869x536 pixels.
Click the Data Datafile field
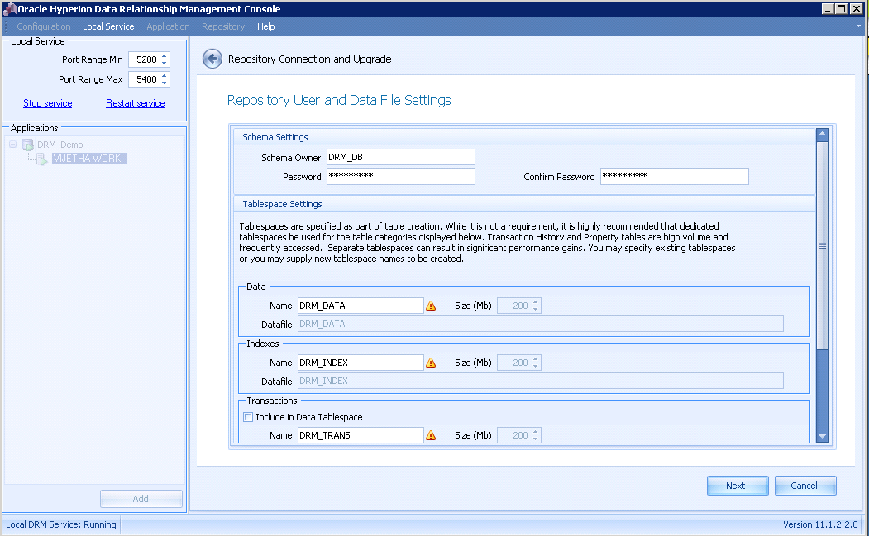click(x=541, y=324)
